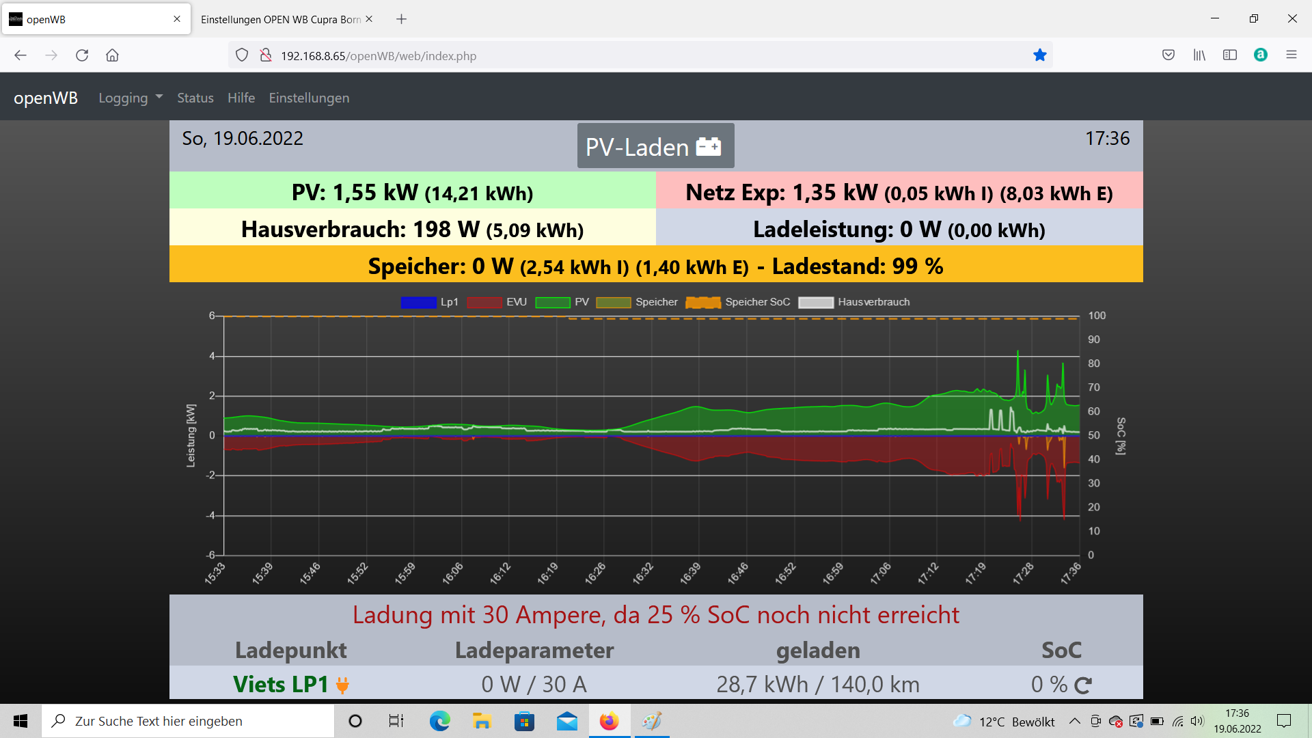Viewport: 1312px width, 738px height.
Task: Click the bookmark star in the address bar
Action: point(1039,55)
